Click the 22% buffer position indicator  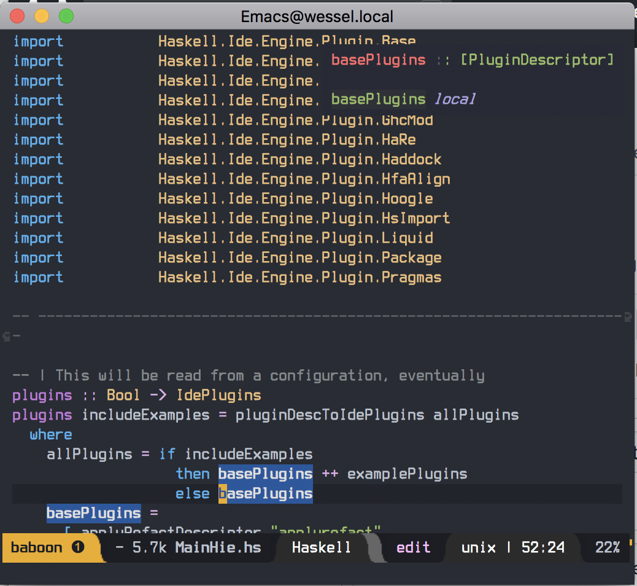pos(608,547)
